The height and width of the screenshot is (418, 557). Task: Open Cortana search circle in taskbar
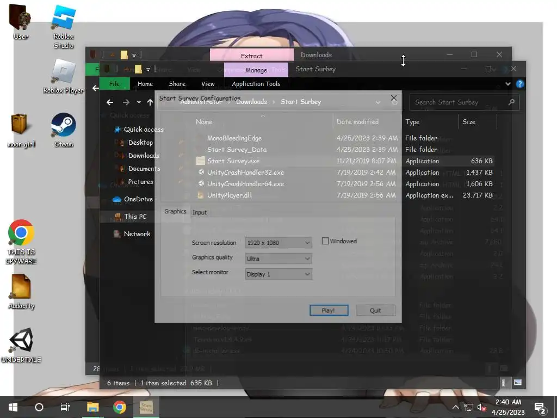tap(39, 407)
